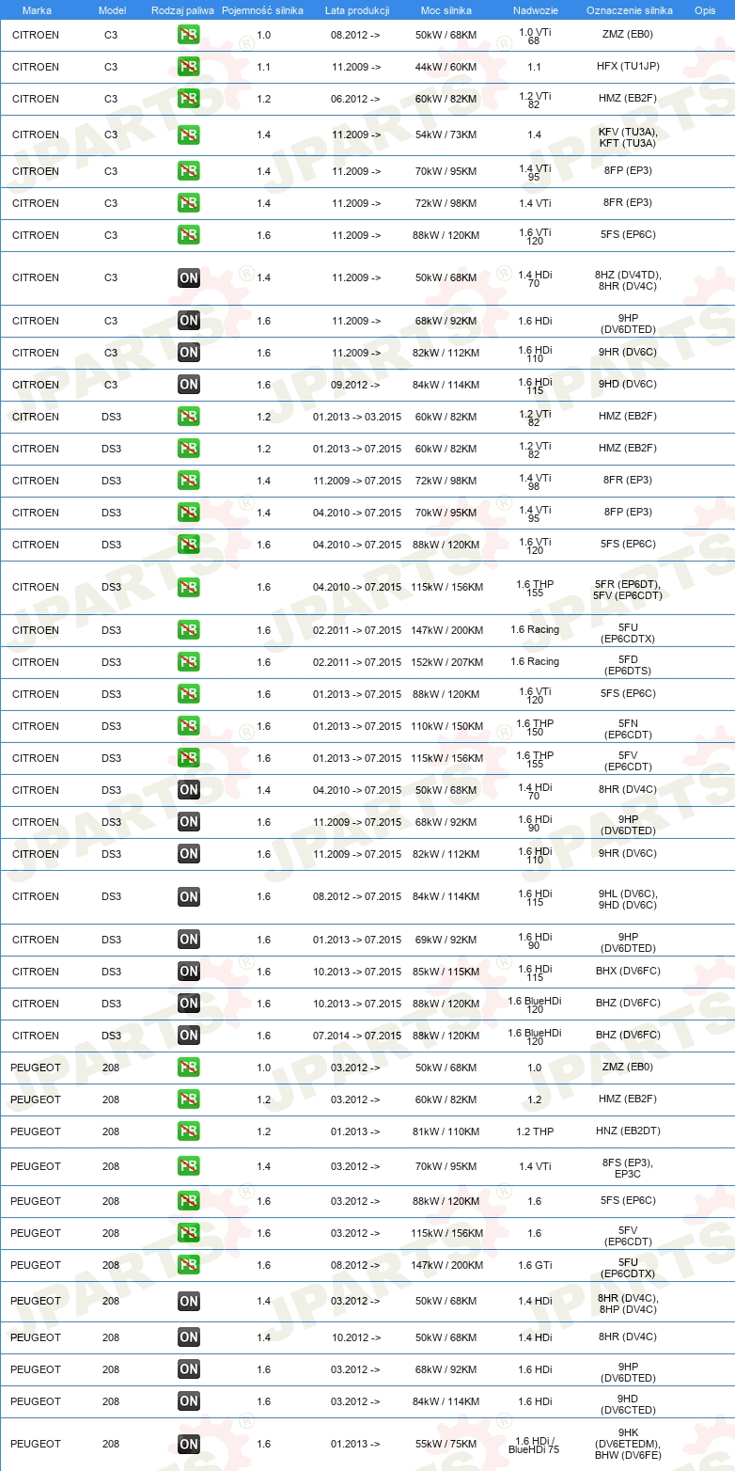The height and width of the screenshot is (1471, 735).
Task: Click diesel ON icon in DS3 69kW / 92KM row
Action: pyautogui.click(x=189, y=940)
